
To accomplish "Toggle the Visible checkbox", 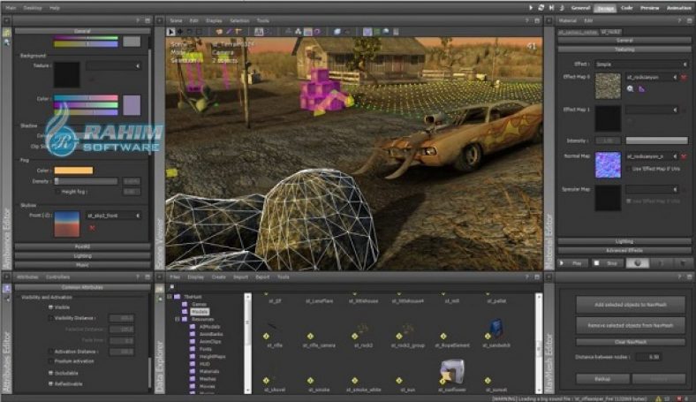I will point(51,307).
